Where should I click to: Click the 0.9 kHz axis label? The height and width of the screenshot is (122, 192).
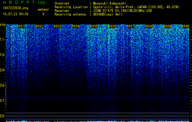pos(2,70)
